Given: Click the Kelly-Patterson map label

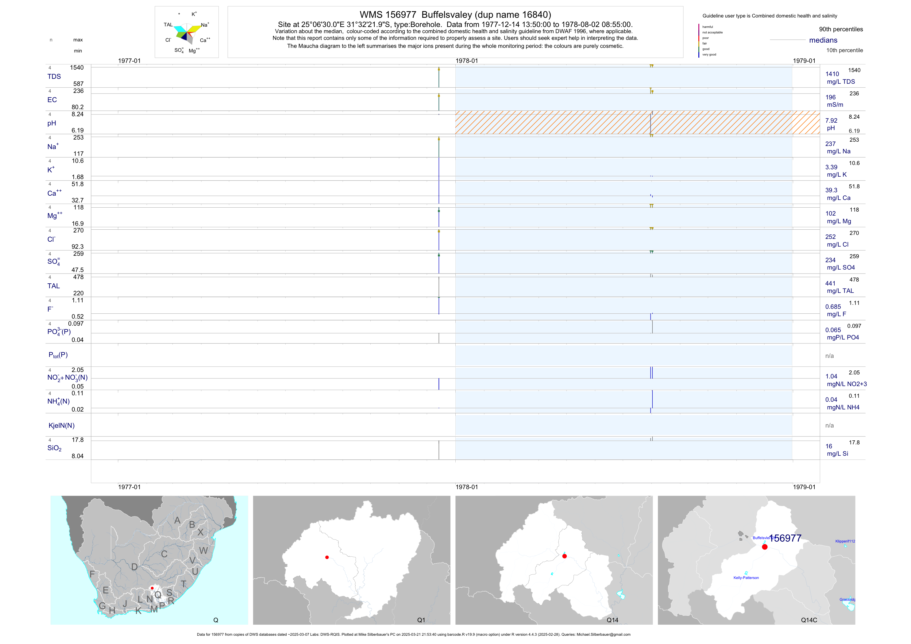Looking at the screenshot, I should click(746, 578).
